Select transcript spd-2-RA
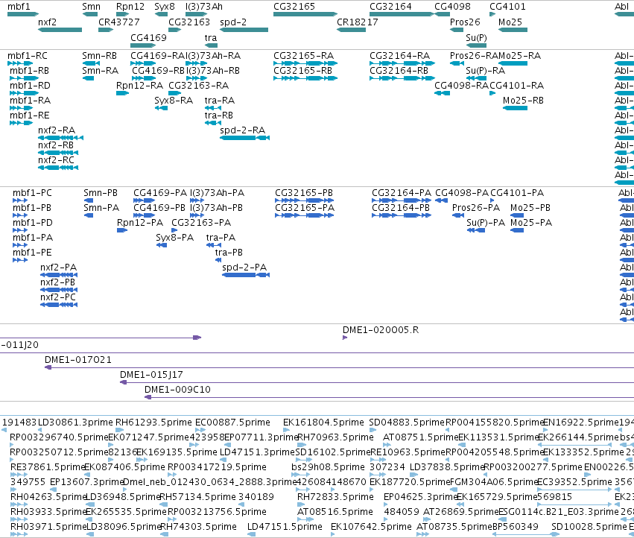Viewport: 634px width, 538px height. pyautogui.click(x=244, y=138)
